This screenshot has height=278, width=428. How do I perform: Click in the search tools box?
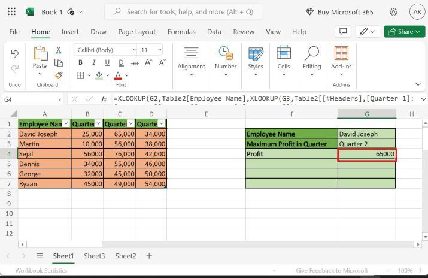click(183, 12)
